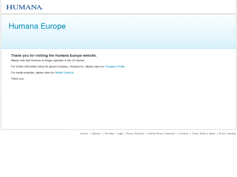Screen dimensions: 237x177
Task: Go to Careers in the footer
Action: click(x=84, y=133)
